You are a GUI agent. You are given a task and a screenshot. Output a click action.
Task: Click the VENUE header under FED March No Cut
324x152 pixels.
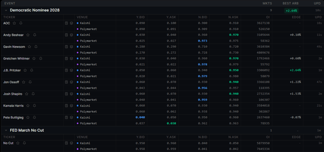pos(82,137)
